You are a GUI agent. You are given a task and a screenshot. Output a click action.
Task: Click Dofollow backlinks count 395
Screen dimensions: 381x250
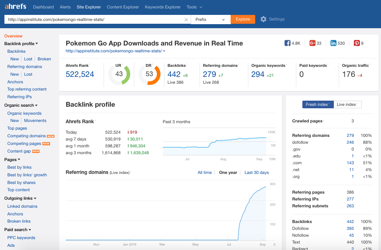350,229
